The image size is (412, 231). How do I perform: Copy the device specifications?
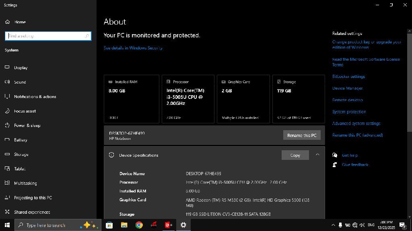(295, 155)
